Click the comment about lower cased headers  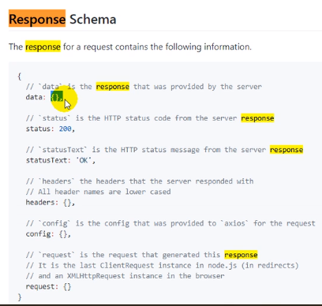pos(98,192)
